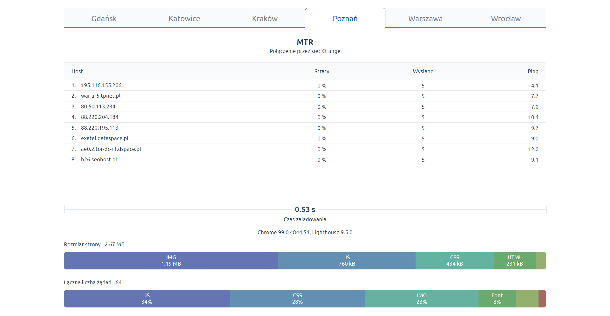Click the IMG 1.19 MB size segment
The image size is (610, 316).
[171, 261]
